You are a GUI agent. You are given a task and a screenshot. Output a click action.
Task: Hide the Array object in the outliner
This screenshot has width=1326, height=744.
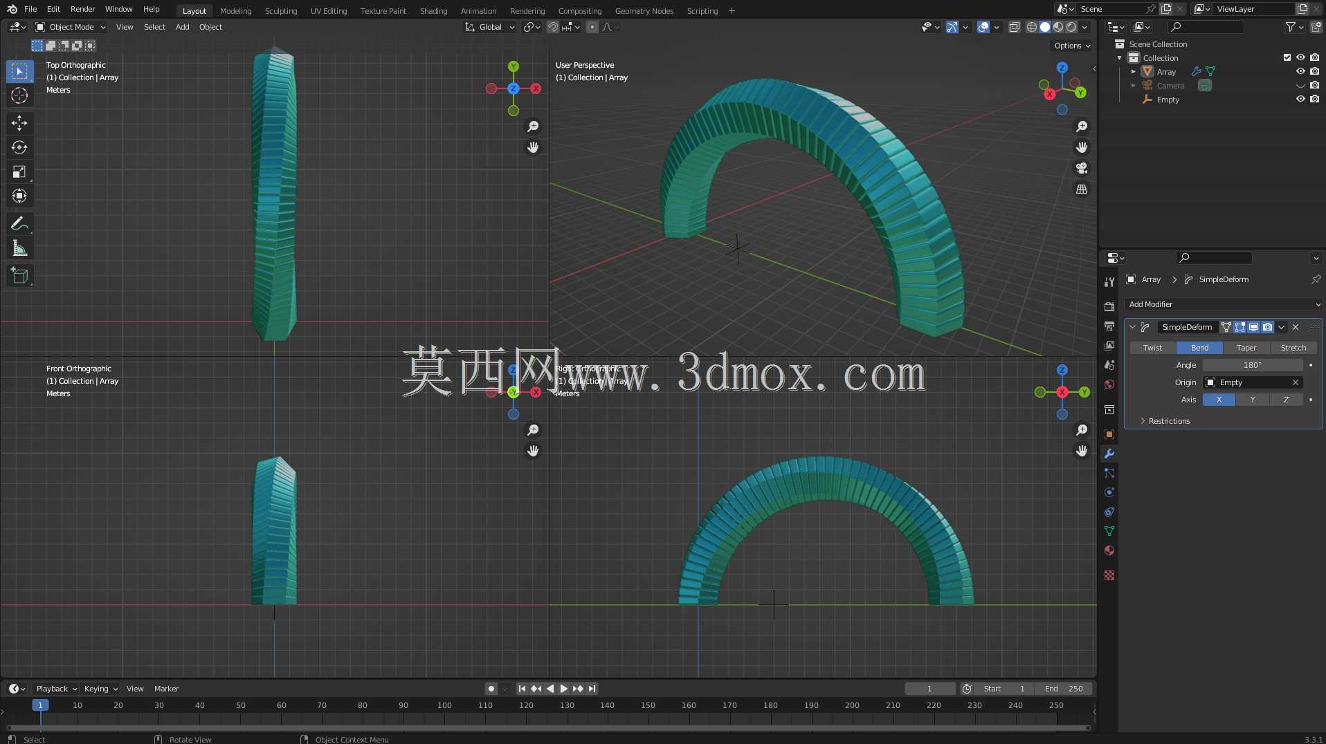coord(1300,71)
